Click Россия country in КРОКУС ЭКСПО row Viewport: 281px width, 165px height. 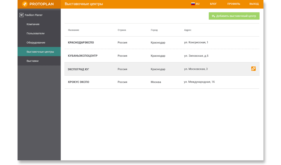(x=122, y=82)
